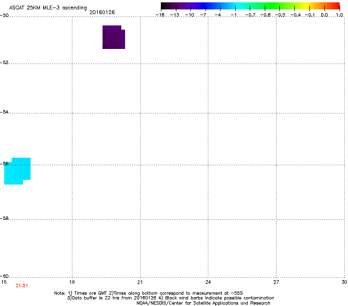
Task: Click the color scale label '-0.4'
Action: [296, 15]
